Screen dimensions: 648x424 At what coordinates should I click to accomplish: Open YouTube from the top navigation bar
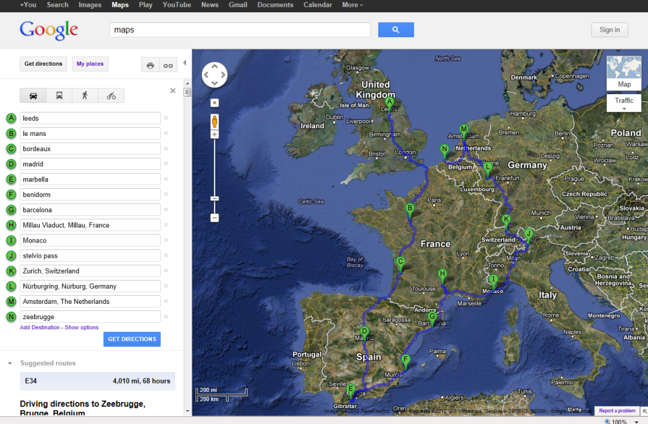[177, 5]
